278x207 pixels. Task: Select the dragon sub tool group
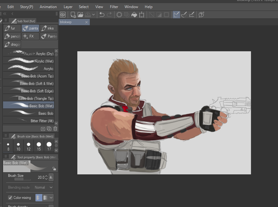[12, 44]
